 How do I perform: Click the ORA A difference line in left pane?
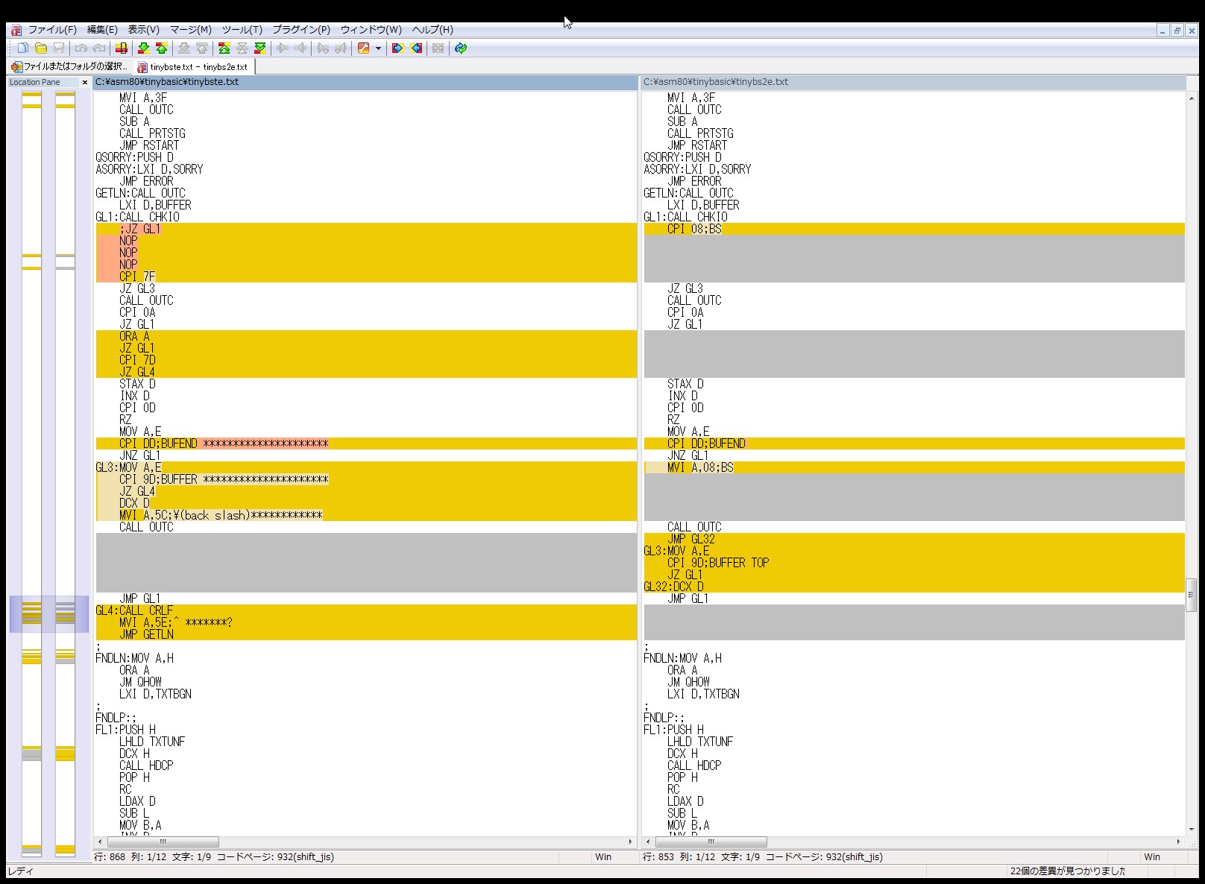click(x=366, y=336)
